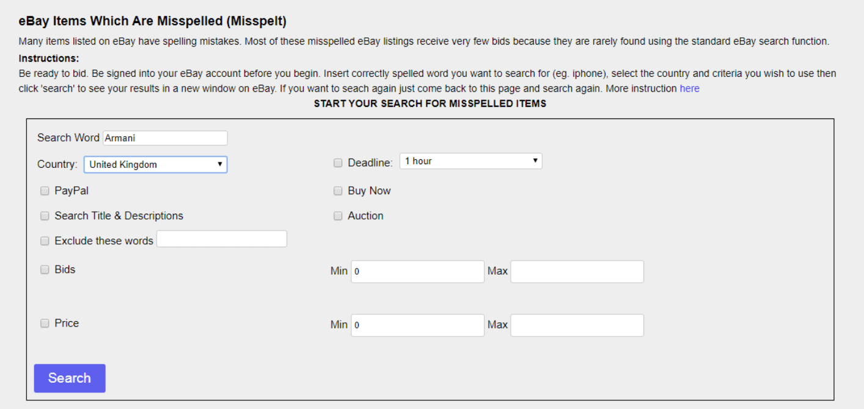The height and width of the screenshot is (409, 864).
Task: Click the Price Min field
Action: tap(417, 325)
